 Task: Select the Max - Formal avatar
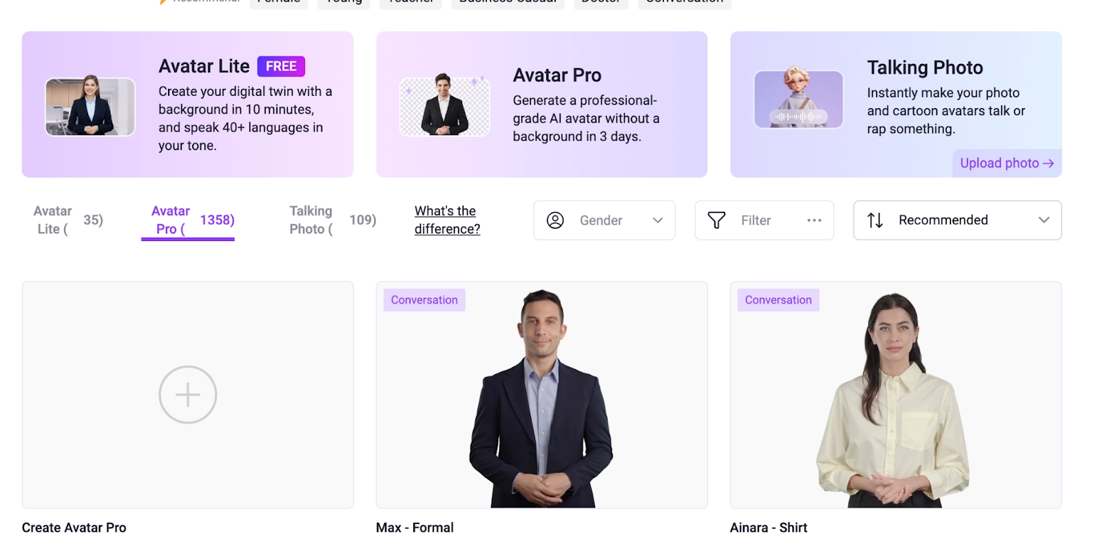(542, 395)
